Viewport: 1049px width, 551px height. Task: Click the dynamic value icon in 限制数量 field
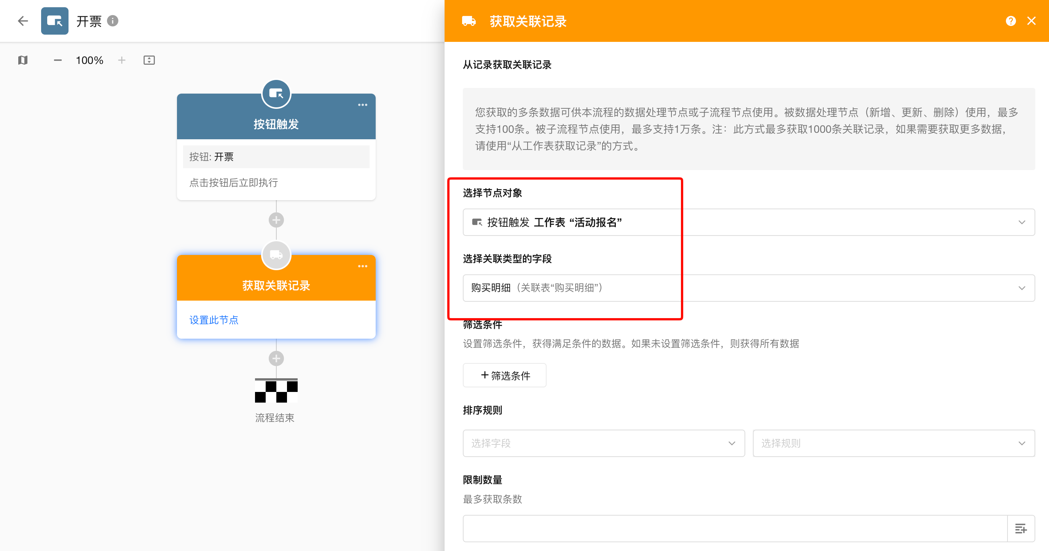1020,529
